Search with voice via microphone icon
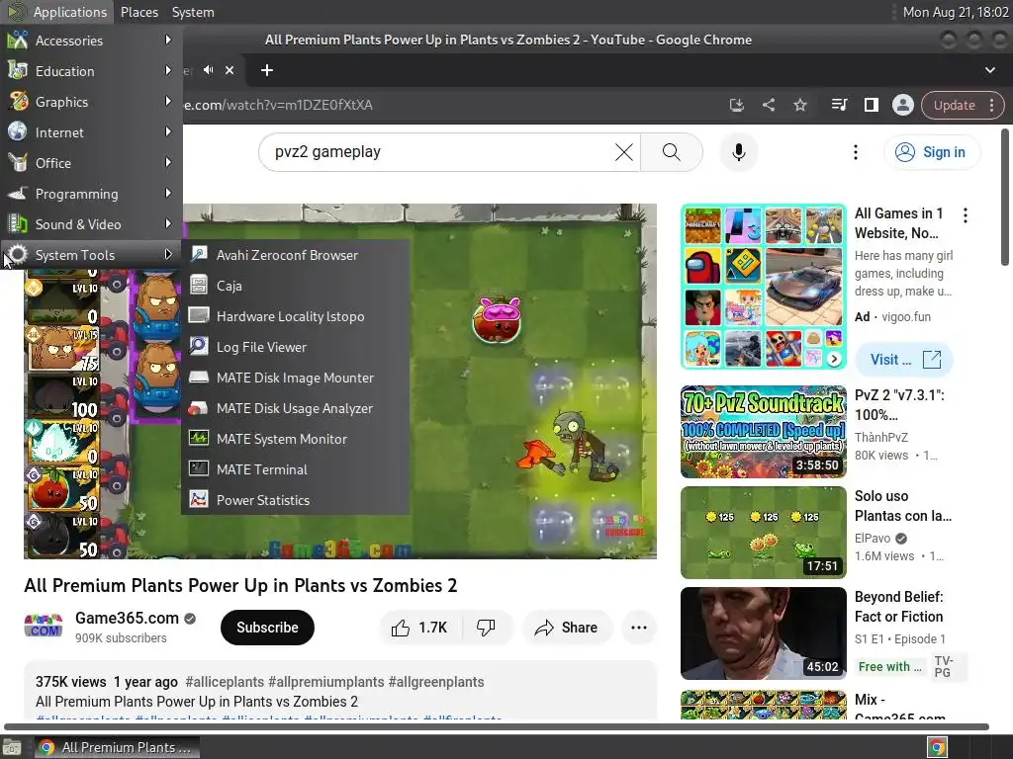 tap(738, 152)
